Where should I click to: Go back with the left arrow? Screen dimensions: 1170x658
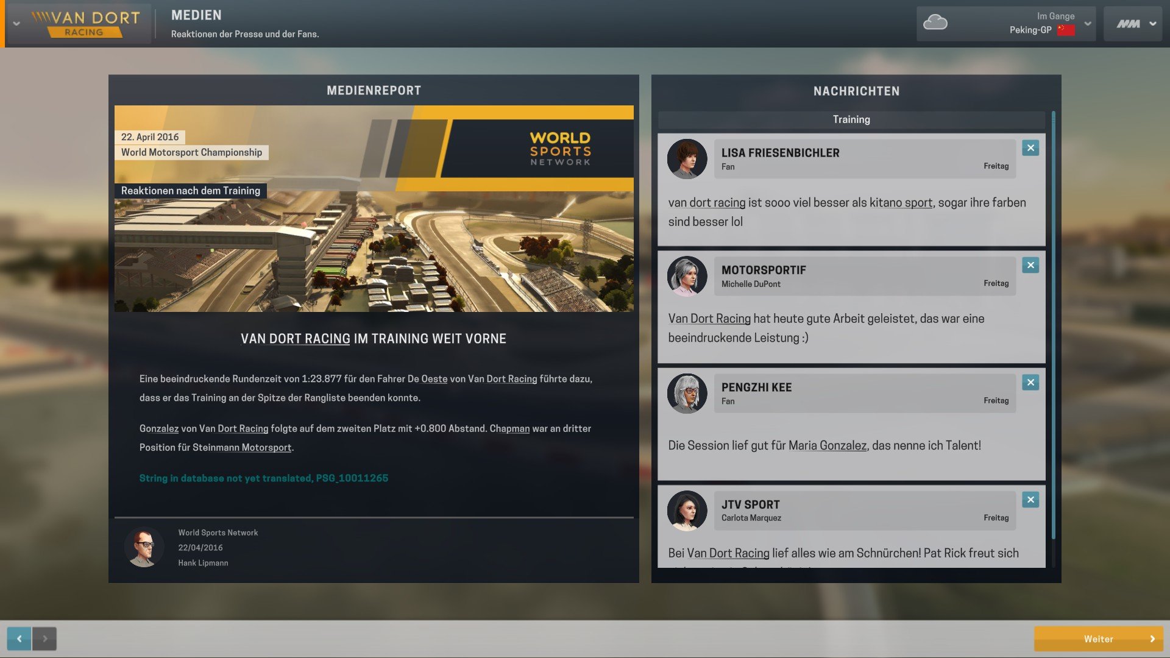click(x=19, y=639)
